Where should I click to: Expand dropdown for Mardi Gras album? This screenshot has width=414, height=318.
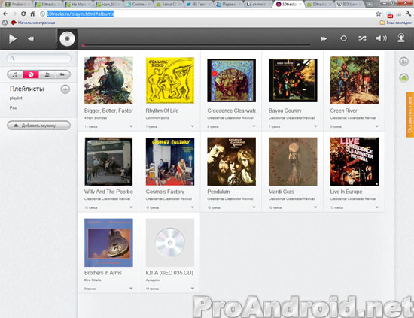click(x=315, y=207)
